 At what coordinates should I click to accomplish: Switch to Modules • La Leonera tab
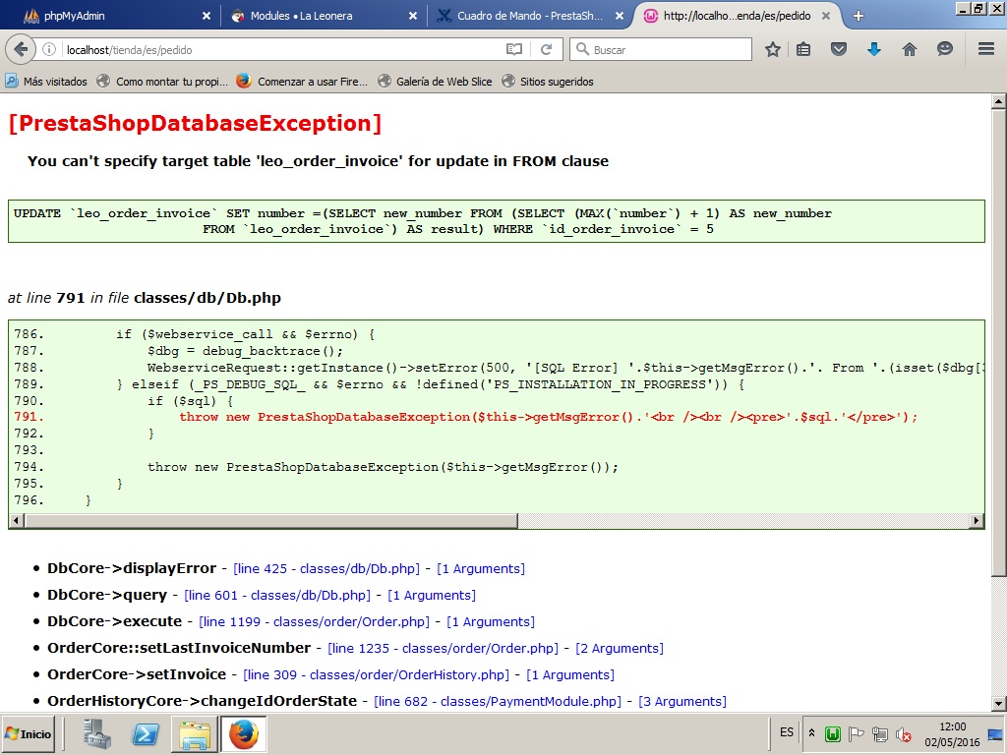[322, 16]
